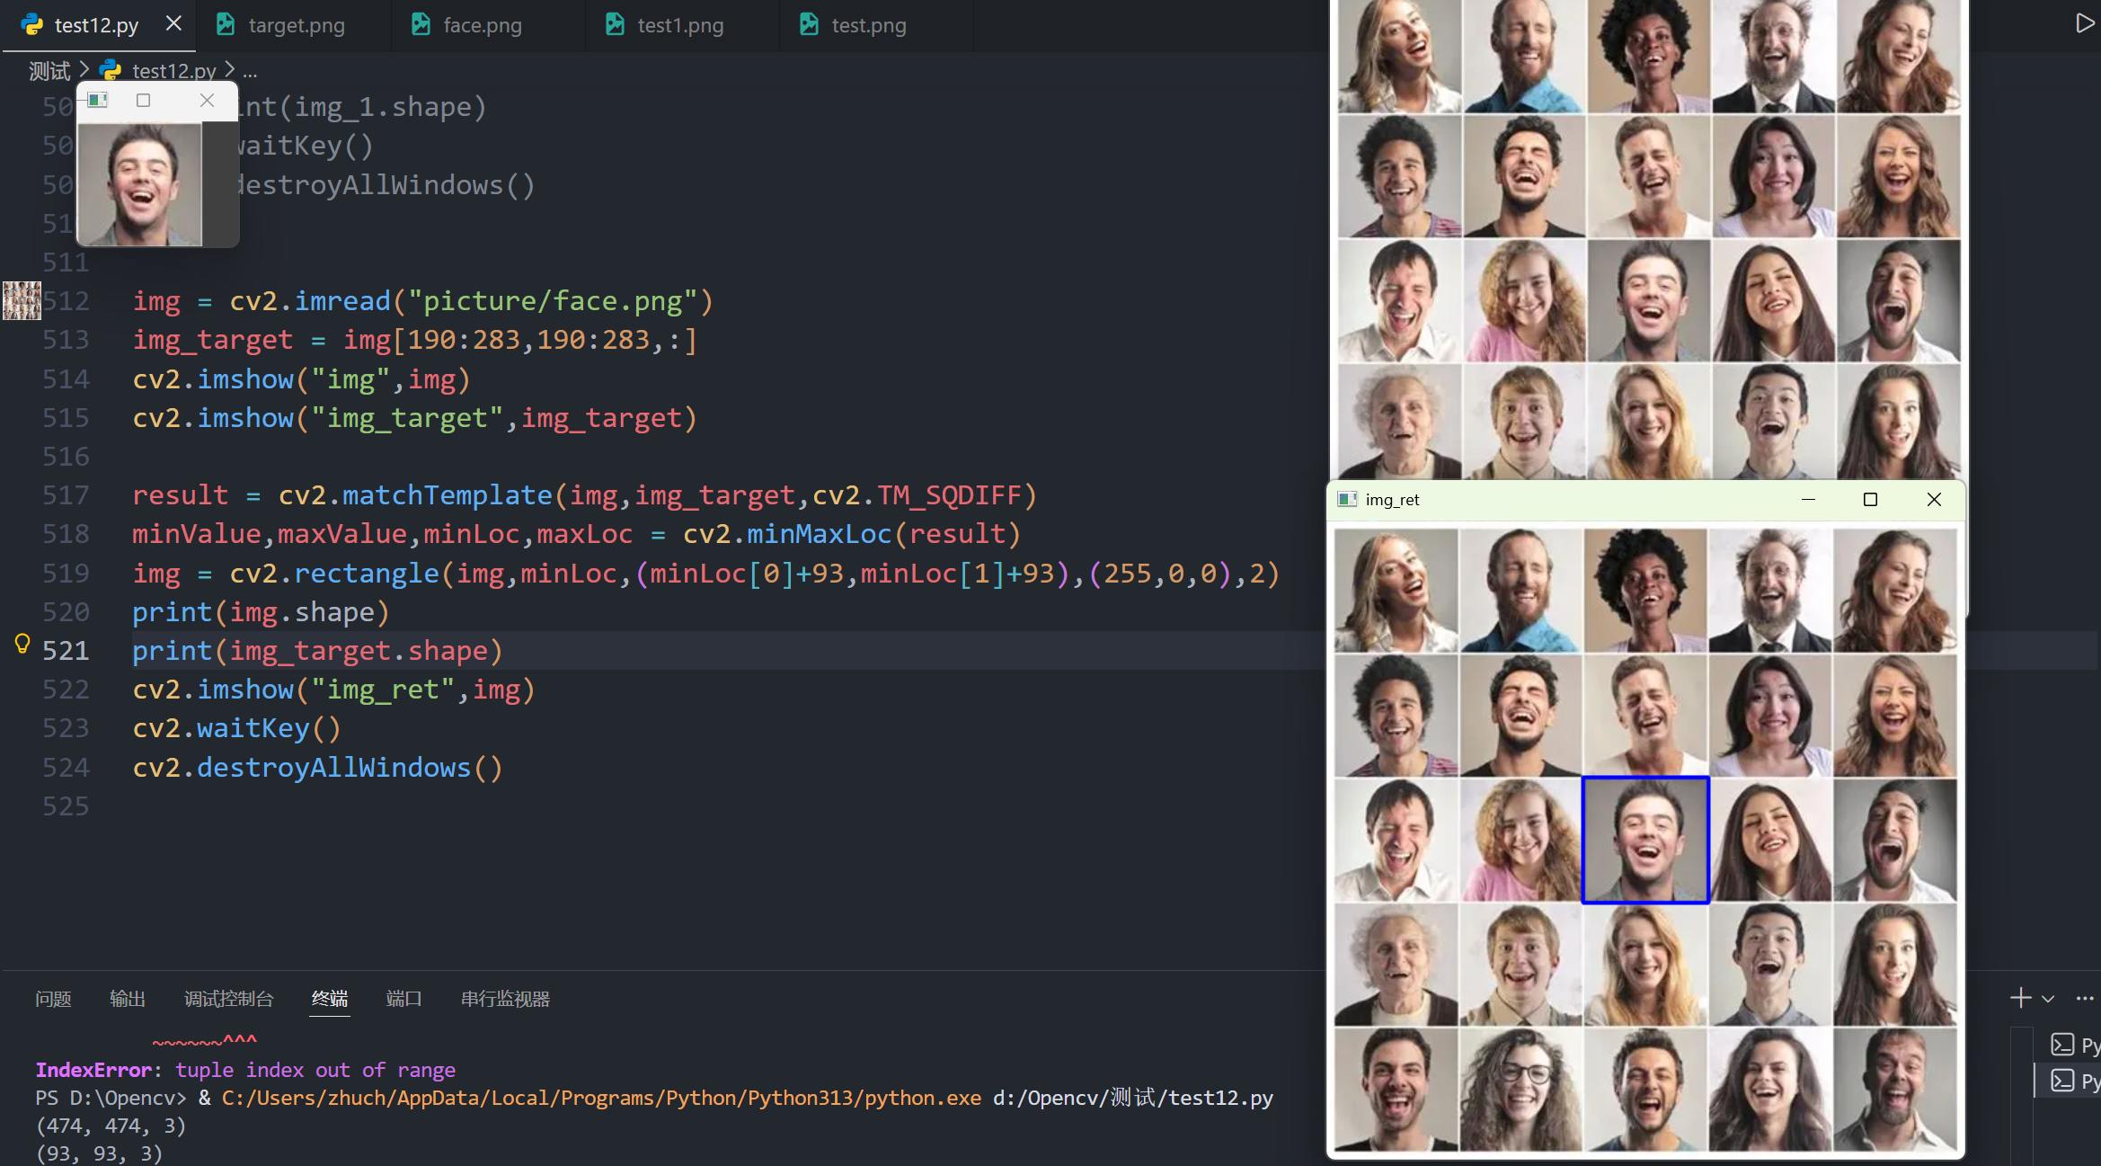This screenshot has width=2101, height=1166.
Task: Click Python icon in test12.py breadcrumb
Action: 111,70
